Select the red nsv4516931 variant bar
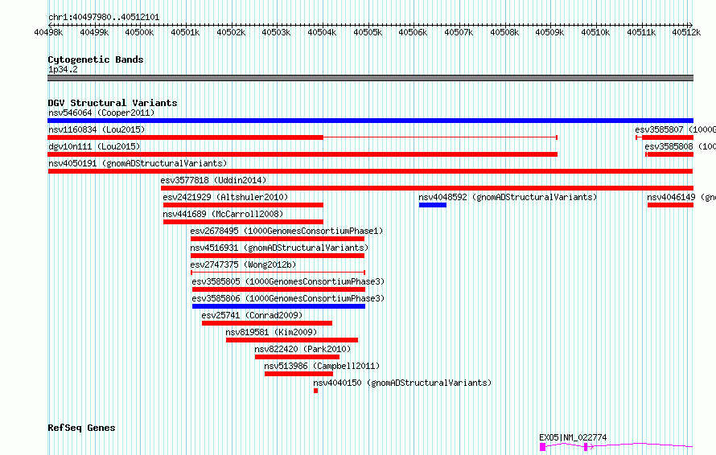This screenshot has height=455, width=716. point(278,256)
